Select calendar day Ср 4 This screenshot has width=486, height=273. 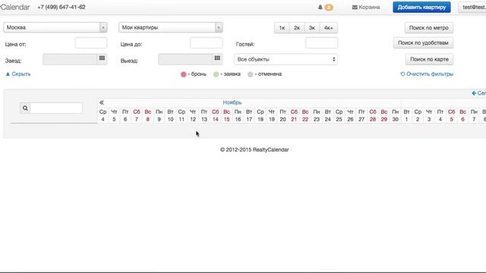[x=103, y=115]
